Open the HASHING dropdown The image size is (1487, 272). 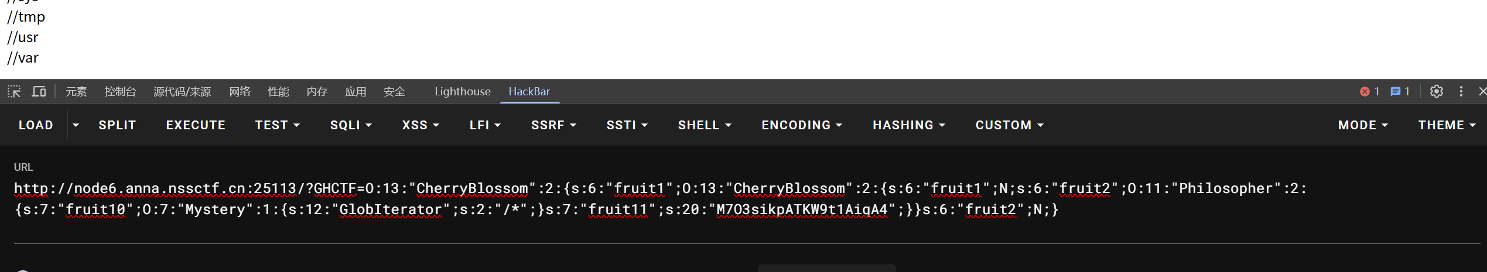908,125
